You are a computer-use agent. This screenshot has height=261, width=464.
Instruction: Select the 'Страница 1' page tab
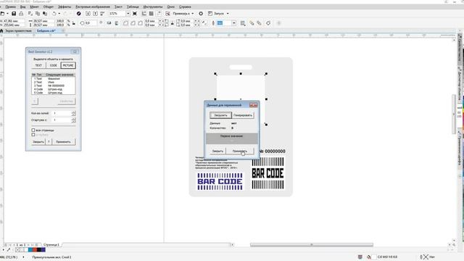pyautogui.click(x=51, y=245)
